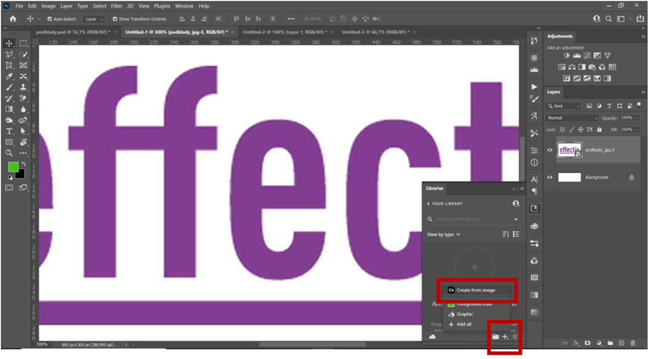Viewport: 648px width, 359px height.
Task: Expand the library search options chevron
Action: [516, 219]
